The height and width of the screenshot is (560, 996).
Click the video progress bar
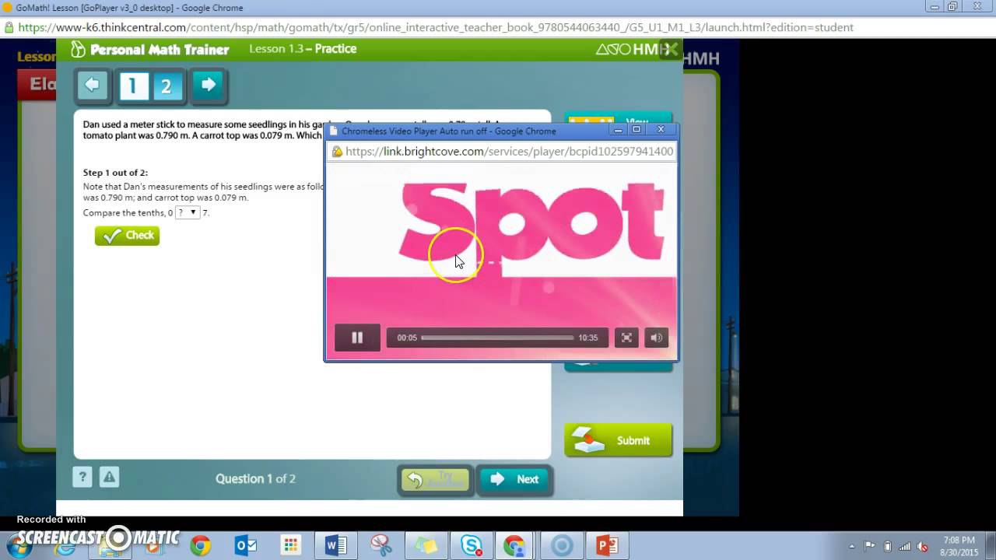pyautogui.click(x=497, y=338)
